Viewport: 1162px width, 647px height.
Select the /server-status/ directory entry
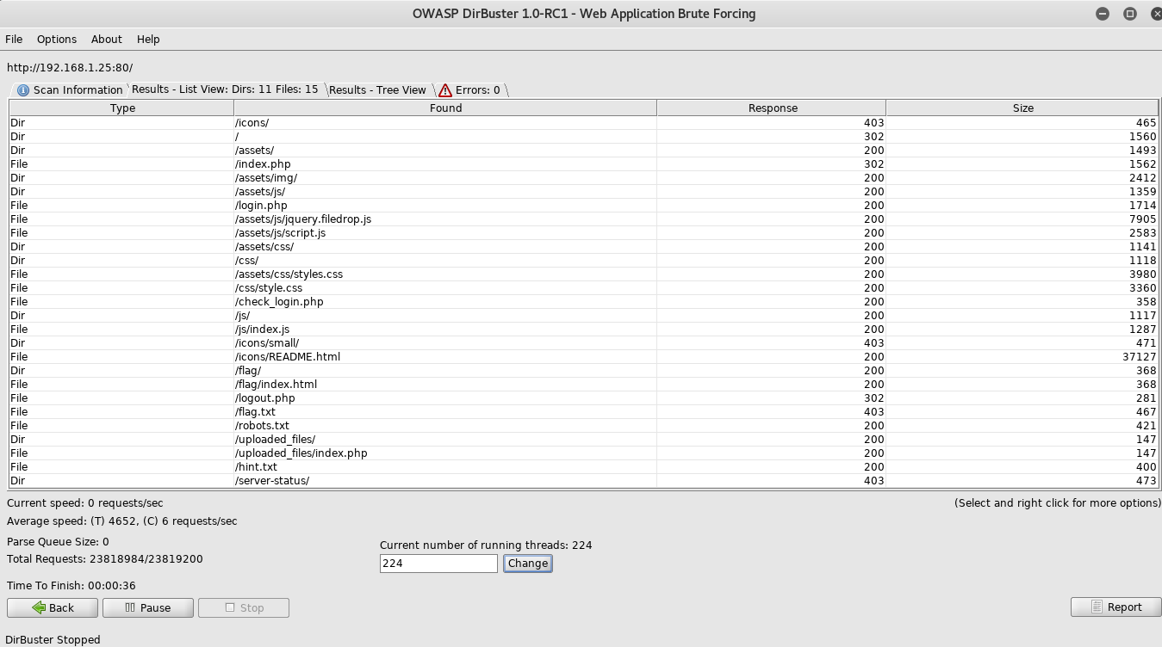pyautogui.click(x=584, y=481)
